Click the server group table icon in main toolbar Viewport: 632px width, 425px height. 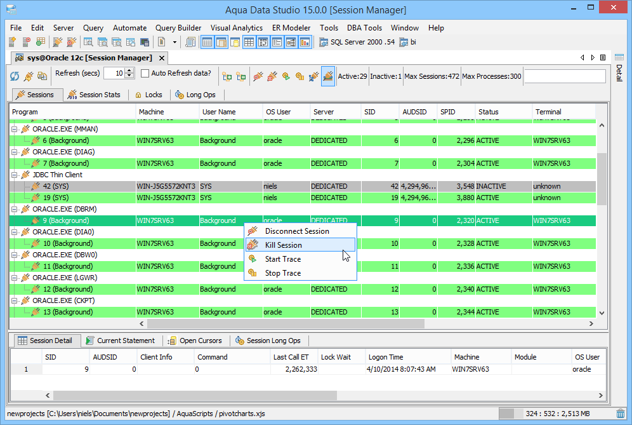click(41, 41)
